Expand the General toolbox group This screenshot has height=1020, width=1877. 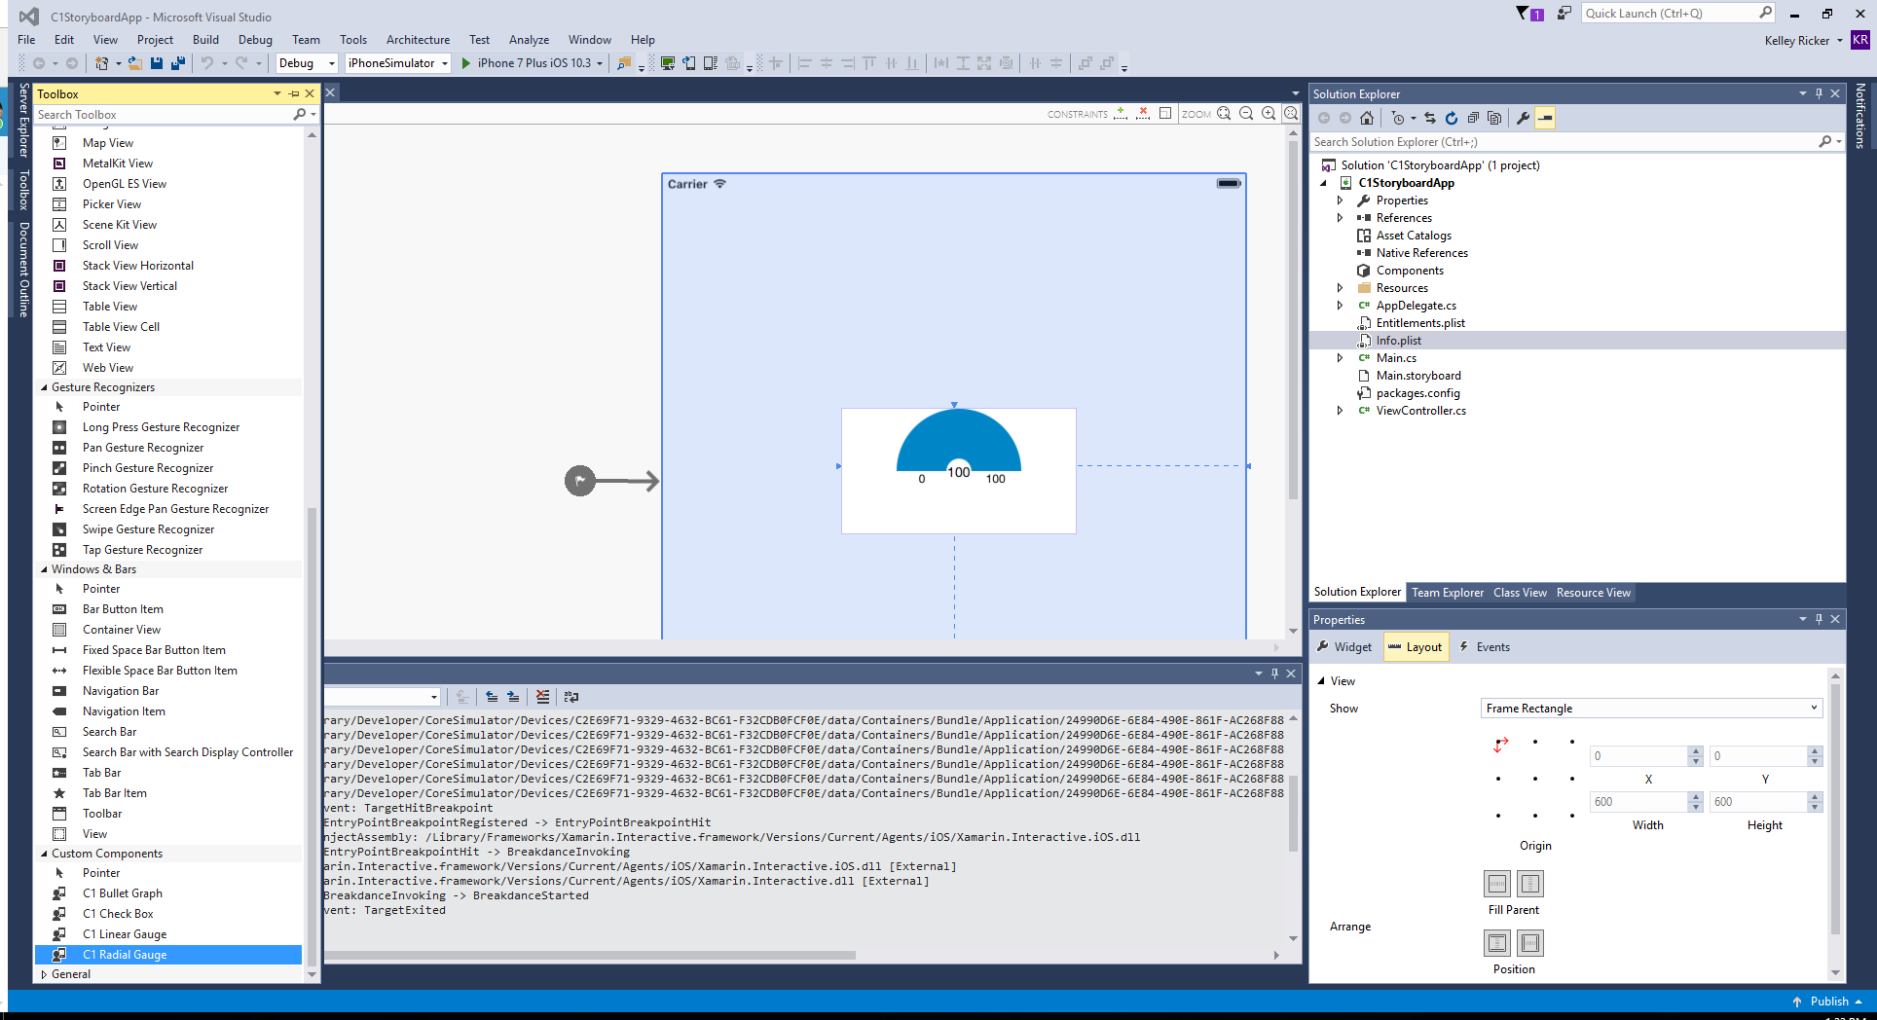tap(44, 974)
